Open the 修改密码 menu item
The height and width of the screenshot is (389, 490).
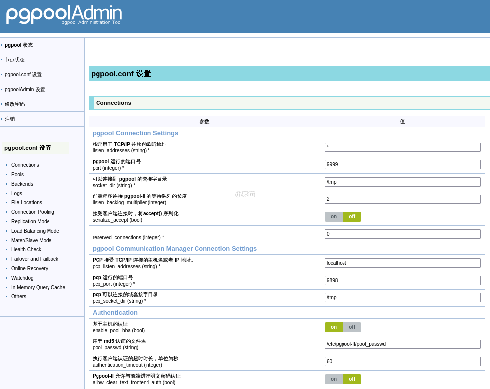point(15,104)
